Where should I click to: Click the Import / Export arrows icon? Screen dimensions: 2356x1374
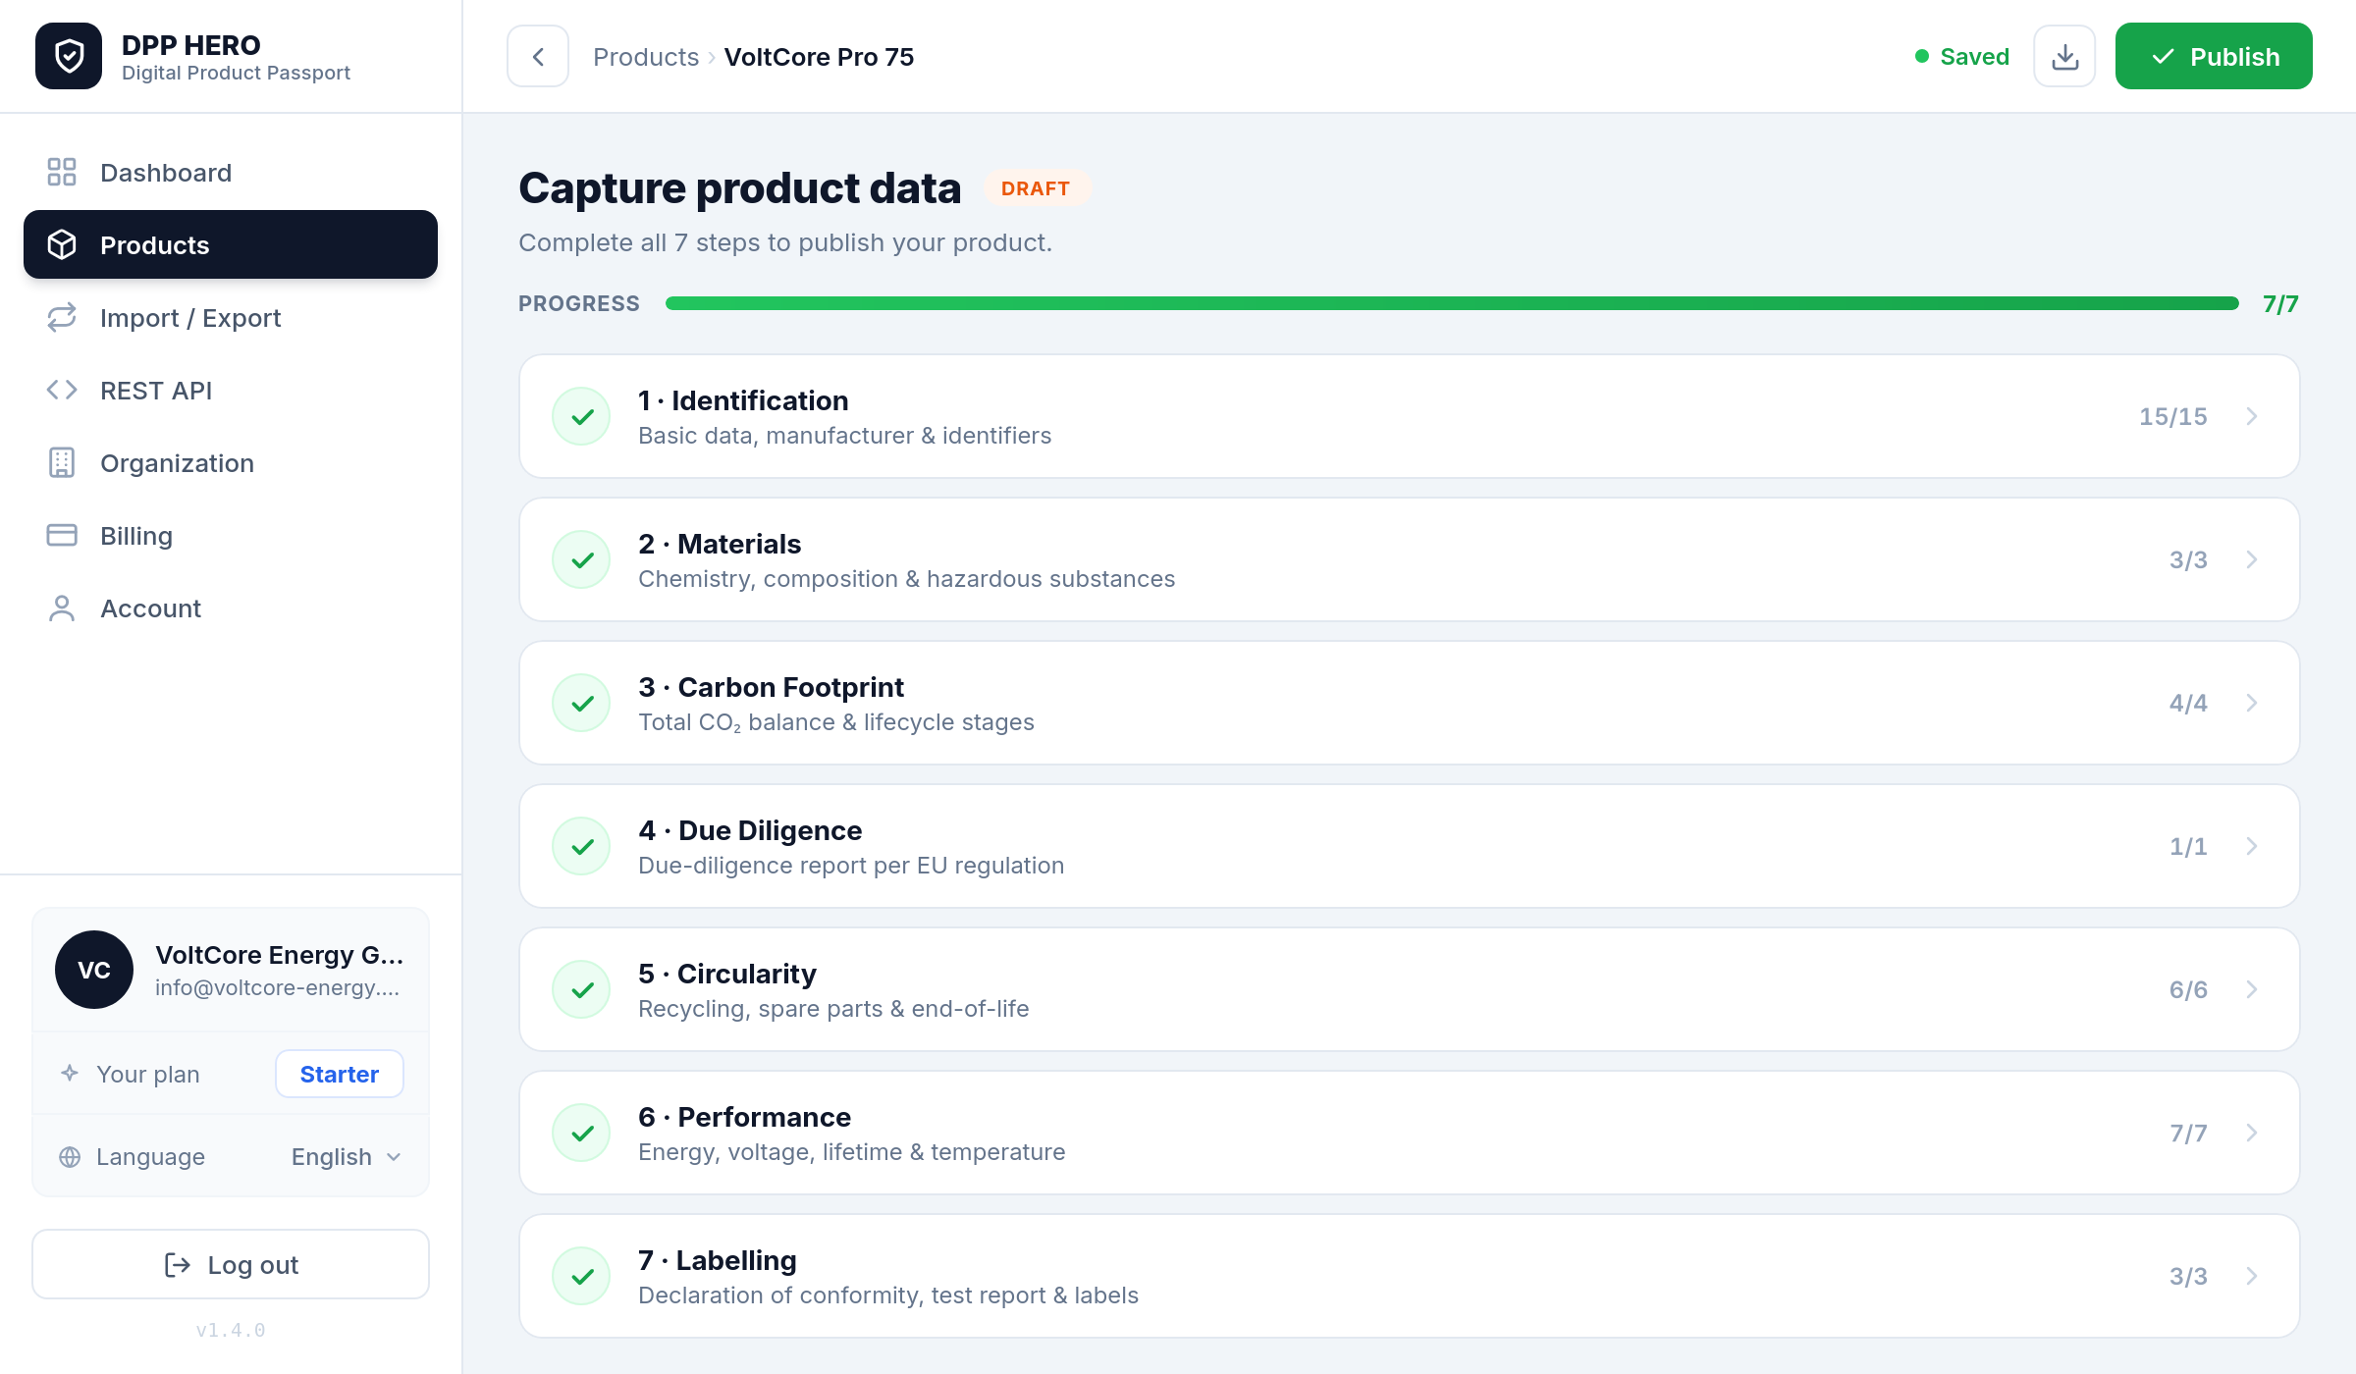(62, 317)
